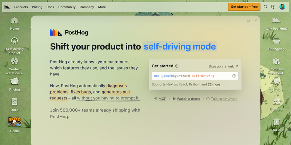The width and height of the screenshot is (291, 145).
Task: Click the PostHog hedgehog logo in window
Action: click(69, 33)
